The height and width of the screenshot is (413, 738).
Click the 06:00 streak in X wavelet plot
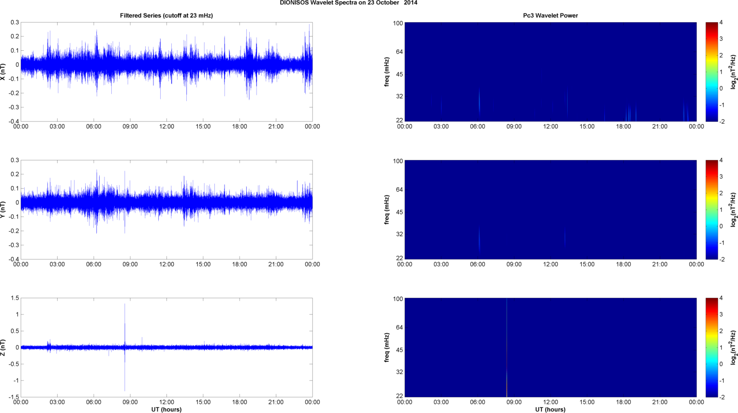(479, 102)
